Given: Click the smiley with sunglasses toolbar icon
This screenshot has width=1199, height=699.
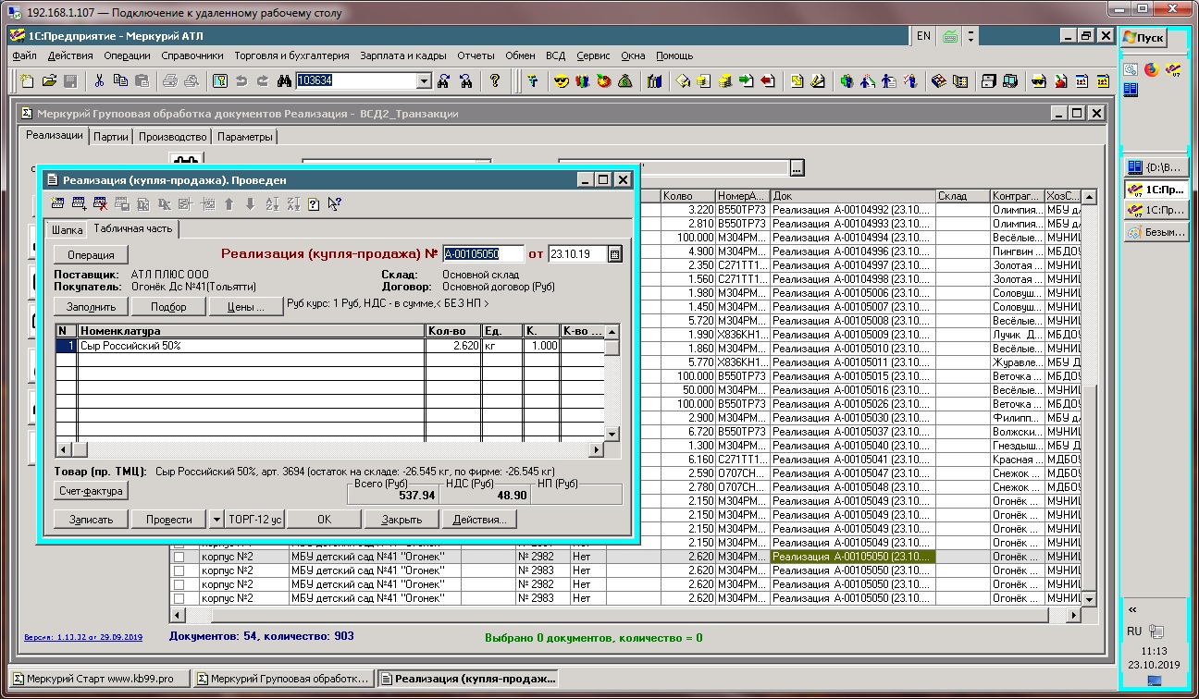Looking at the screenshot, I should click(562, 81).
